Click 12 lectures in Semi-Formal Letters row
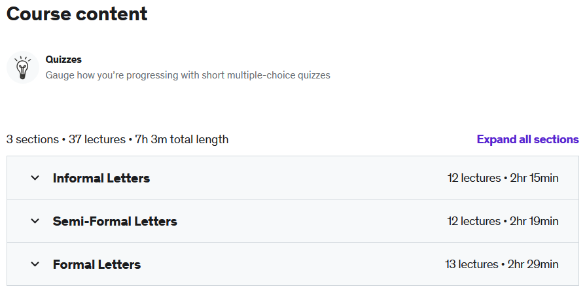 pyautogui.click(x=474, y=221)
